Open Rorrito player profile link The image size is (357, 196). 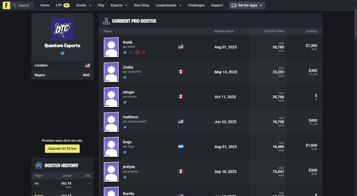[129, 194]
